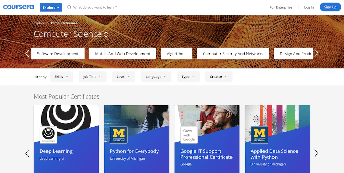This screenshot has width=344, height=173.
Task: Expand the Skills filter
Action: 62,77
